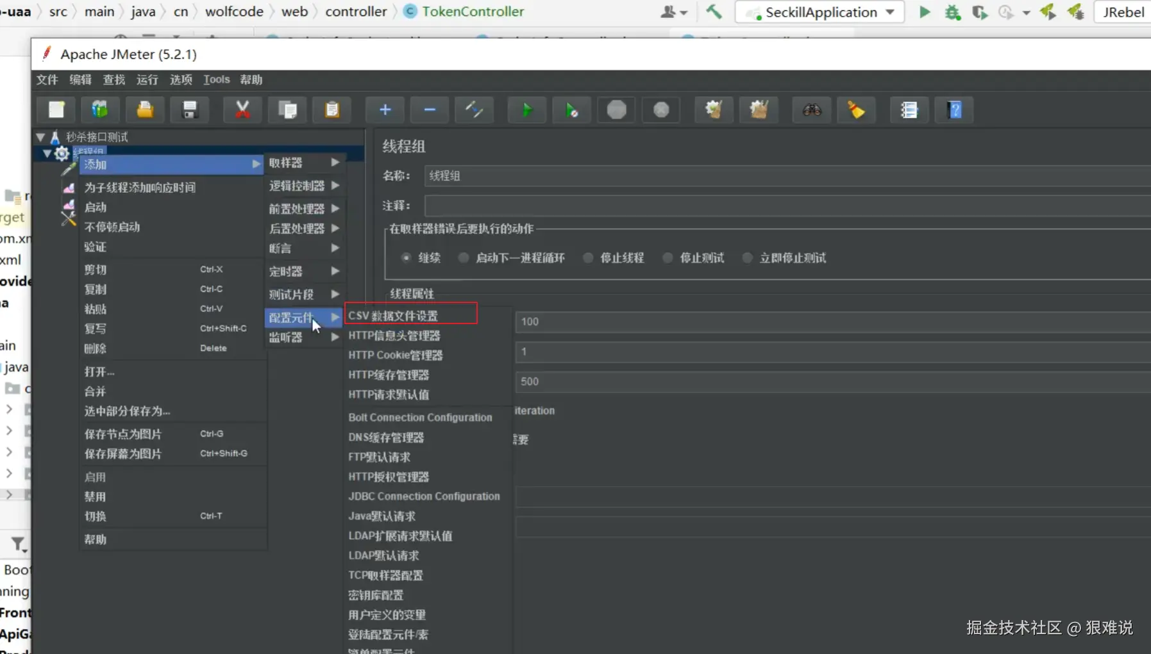Open Search with binoculars icon

812,110
